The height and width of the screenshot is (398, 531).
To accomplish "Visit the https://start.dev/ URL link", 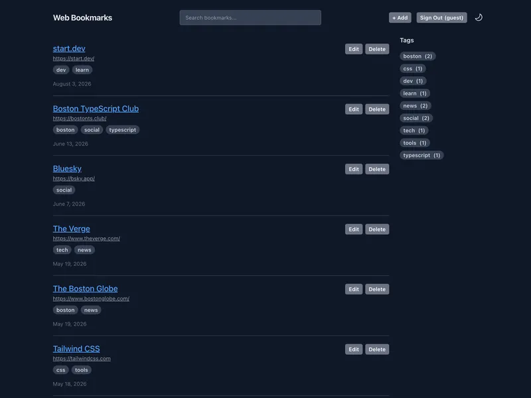I will pos(74,58).
